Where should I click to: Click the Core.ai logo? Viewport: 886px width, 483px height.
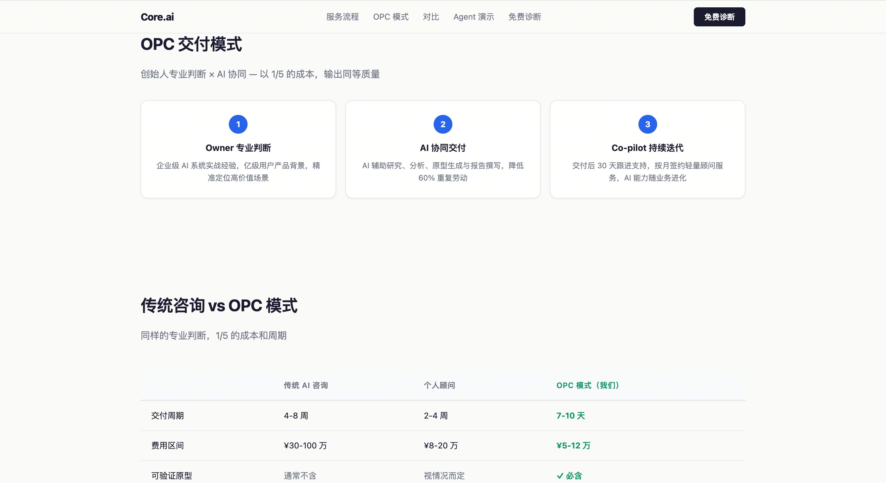(157, 17)
